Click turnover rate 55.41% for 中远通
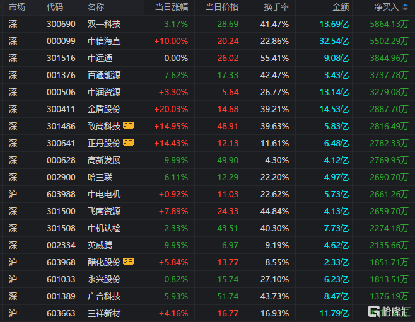The image size is (415, 322). (x=275, y=58)
